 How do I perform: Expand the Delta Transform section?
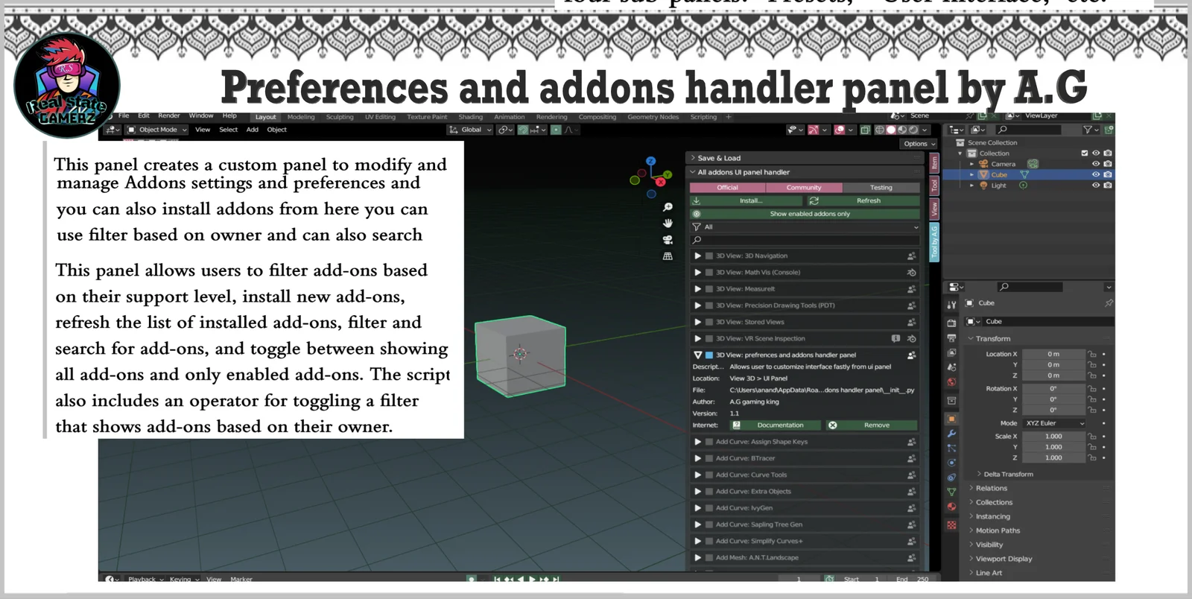tap(1008, 475)
